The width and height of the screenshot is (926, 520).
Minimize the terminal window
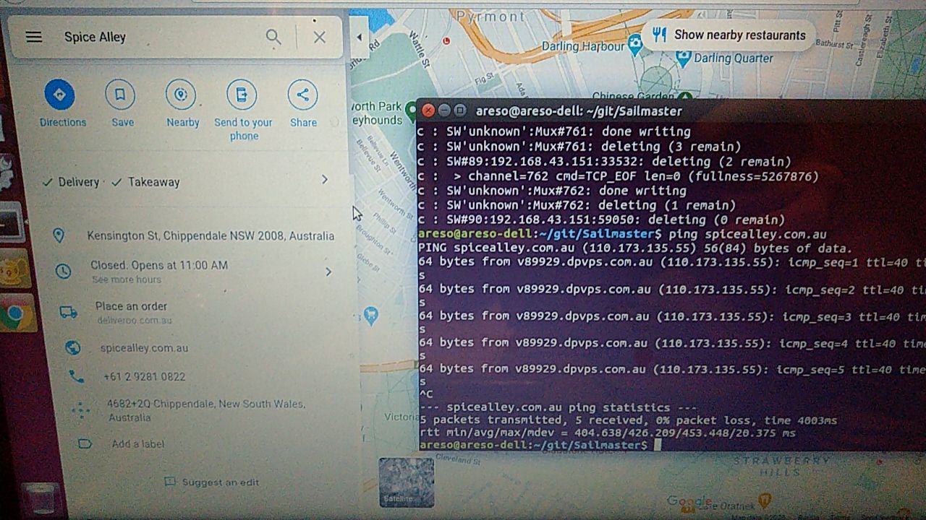point(443,110)
